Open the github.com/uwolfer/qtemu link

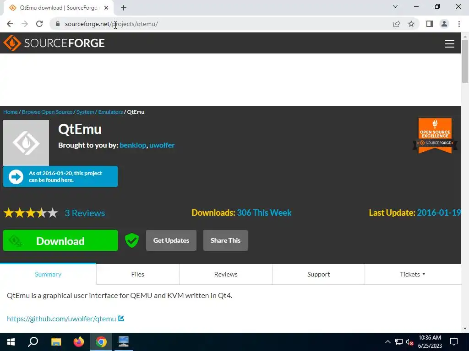(61, 319)
